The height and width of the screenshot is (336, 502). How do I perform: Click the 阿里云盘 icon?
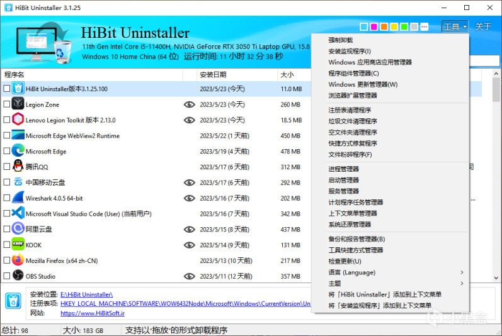point(18,229)
